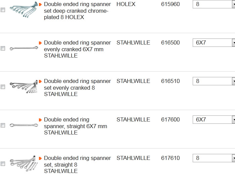Image resolution: width=235 pixels, height=184 pixels.
Task: Click orange arrow beside HOLEX spanner set
Action: pyautogui.click(x=40, y=4)
